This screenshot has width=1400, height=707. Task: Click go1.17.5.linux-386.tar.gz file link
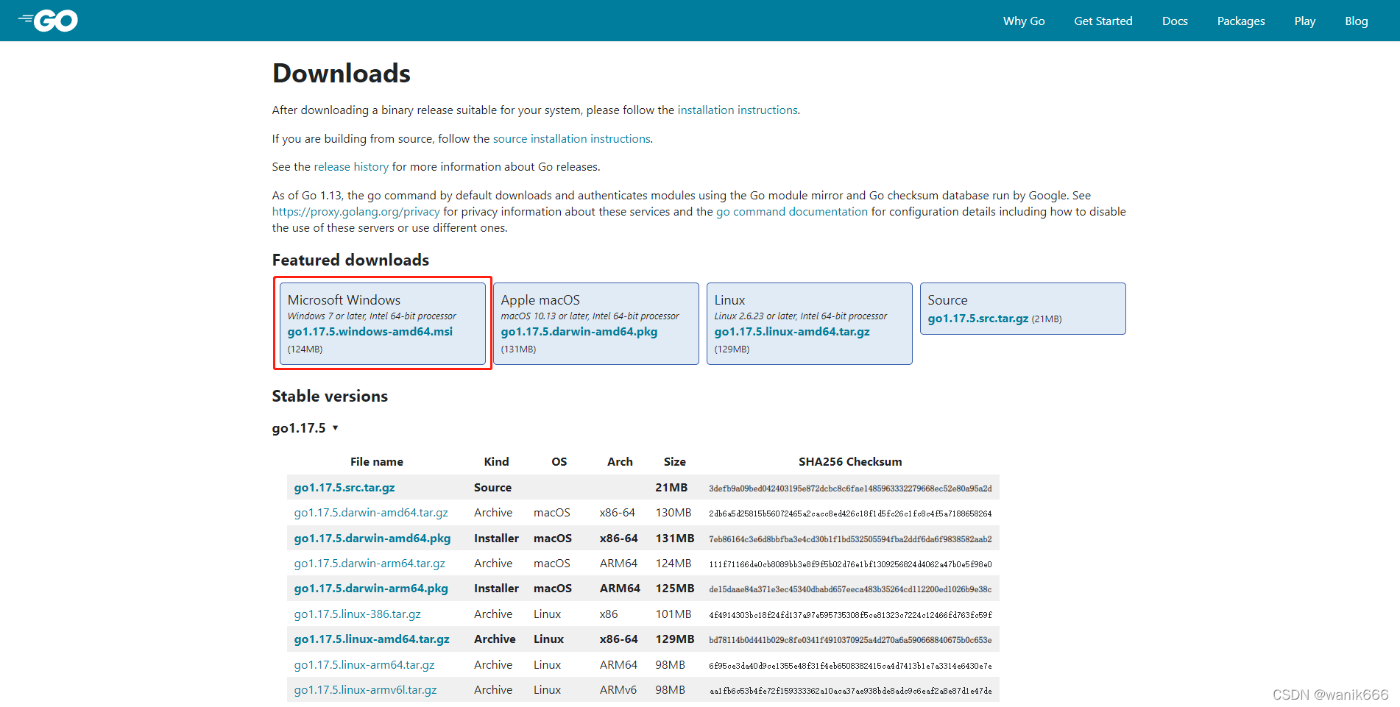(358, 614)
